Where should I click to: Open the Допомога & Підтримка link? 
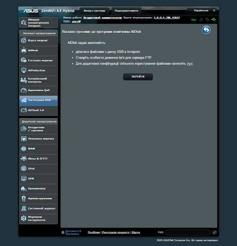click(x=73, y=232)
